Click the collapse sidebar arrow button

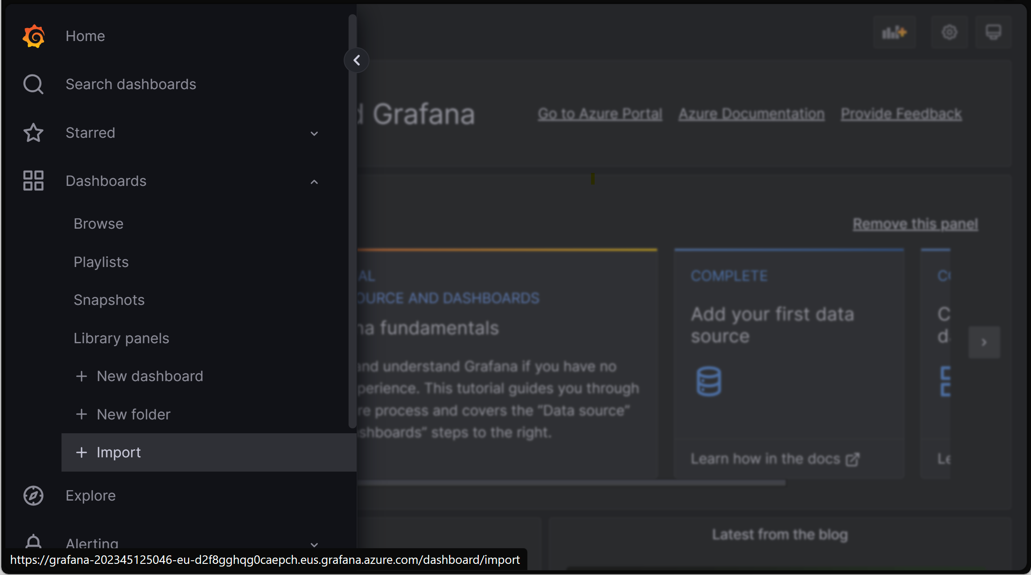(x=357, y=59)
